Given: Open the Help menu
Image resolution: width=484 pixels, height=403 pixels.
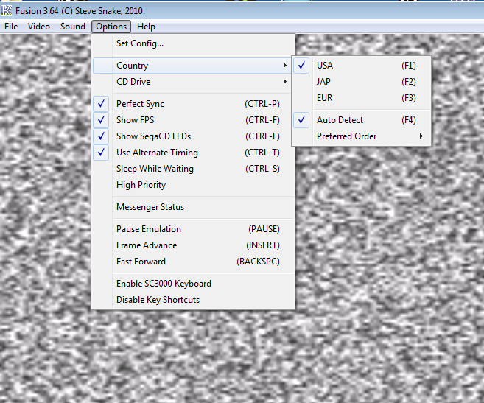Looking at the screenshot, I should [x=146, y=27].
